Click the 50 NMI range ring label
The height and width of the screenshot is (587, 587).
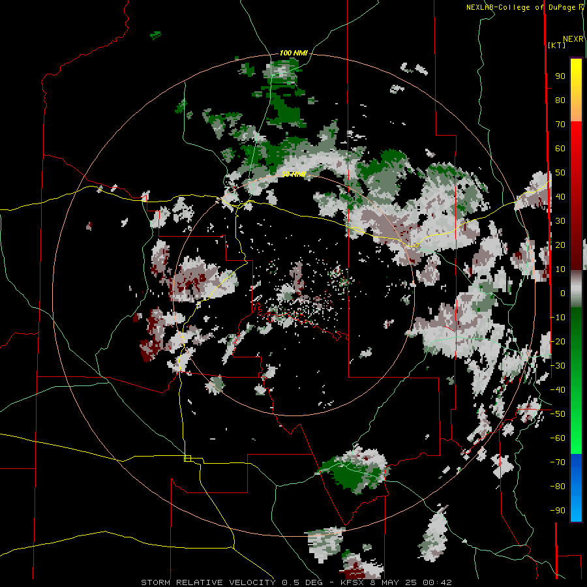pos(293,174)
